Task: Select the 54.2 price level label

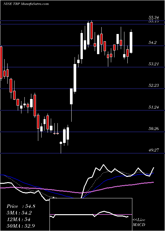Action: pos(152,43)
